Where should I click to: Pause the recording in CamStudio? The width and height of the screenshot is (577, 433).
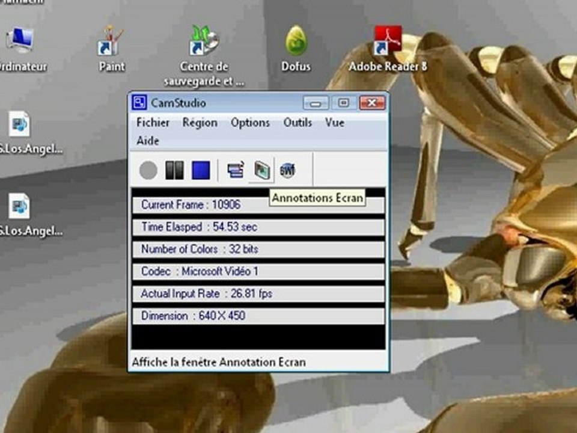coord(174,170)
